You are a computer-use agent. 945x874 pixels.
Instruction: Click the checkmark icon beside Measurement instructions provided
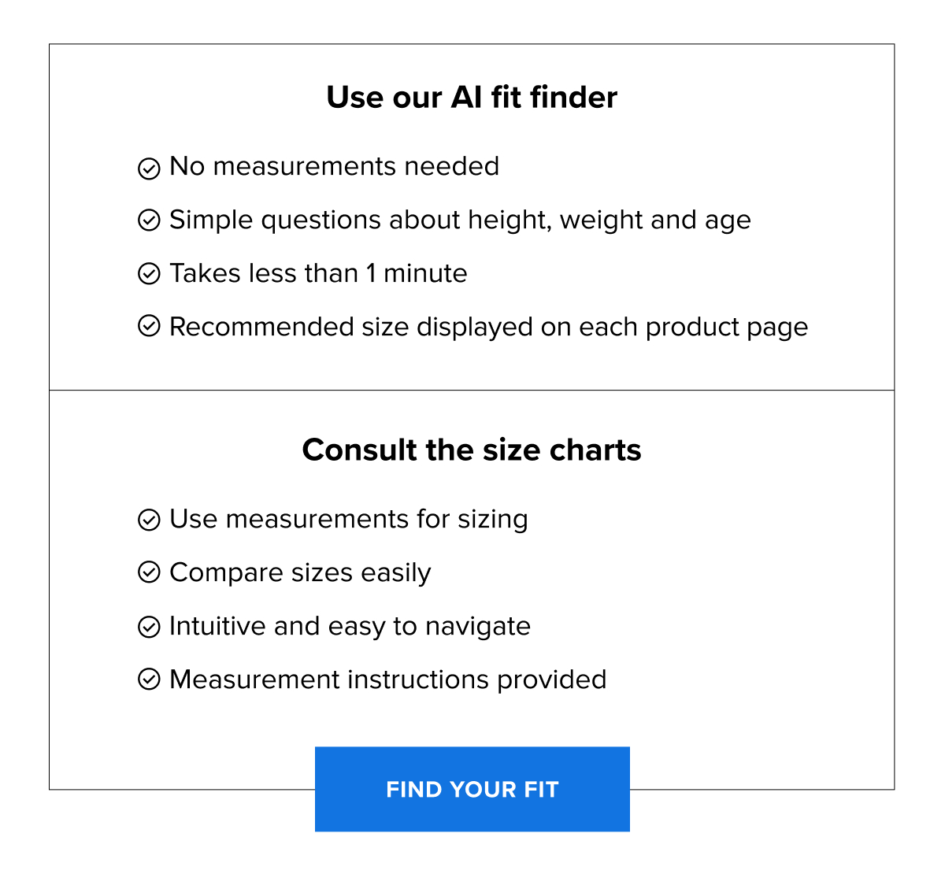point(150,680)
